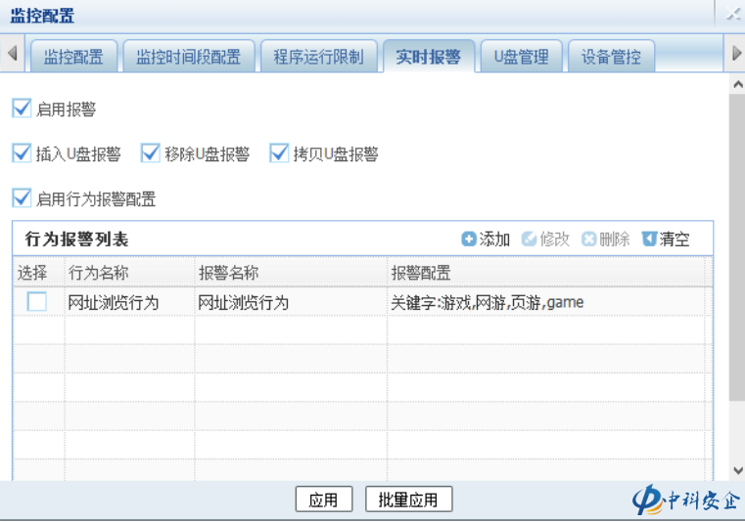The height and width of the screenshot is (522, 745).
Task: Click the 报警名称 column header
Action: click(x=291, y=273)
